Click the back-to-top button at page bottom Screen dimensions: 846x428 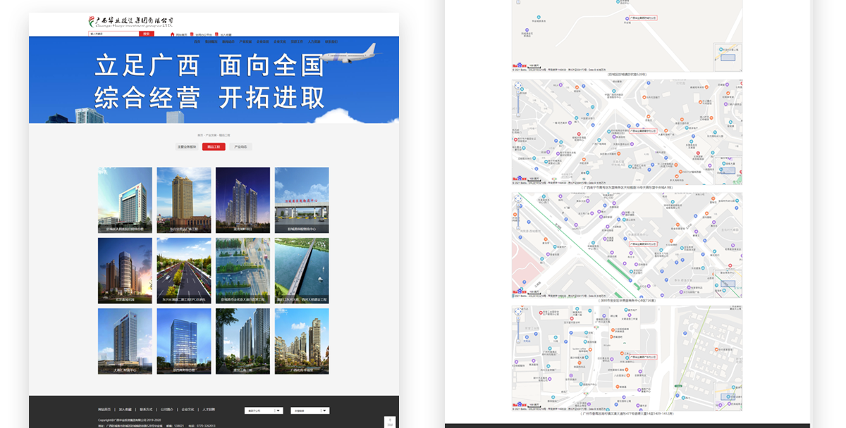tap(390, 422)
